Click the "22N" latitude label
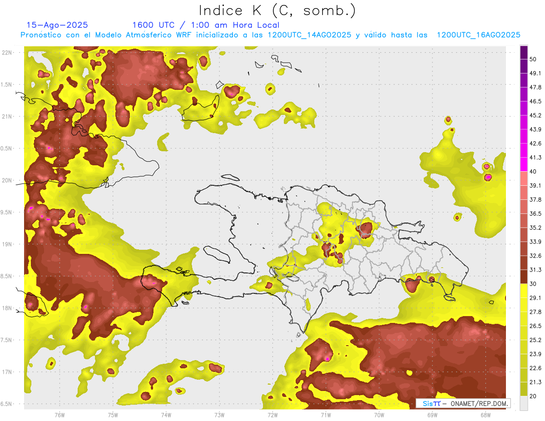The width and height of the screenshot is (545, 421). click(x=7, y=52)
